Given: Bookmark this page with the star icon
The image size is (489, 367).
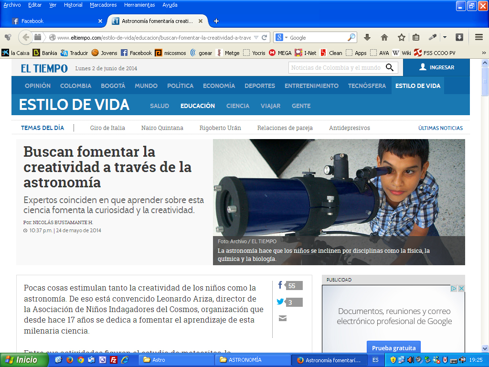Looking at the screenshot, I should 402,37.
